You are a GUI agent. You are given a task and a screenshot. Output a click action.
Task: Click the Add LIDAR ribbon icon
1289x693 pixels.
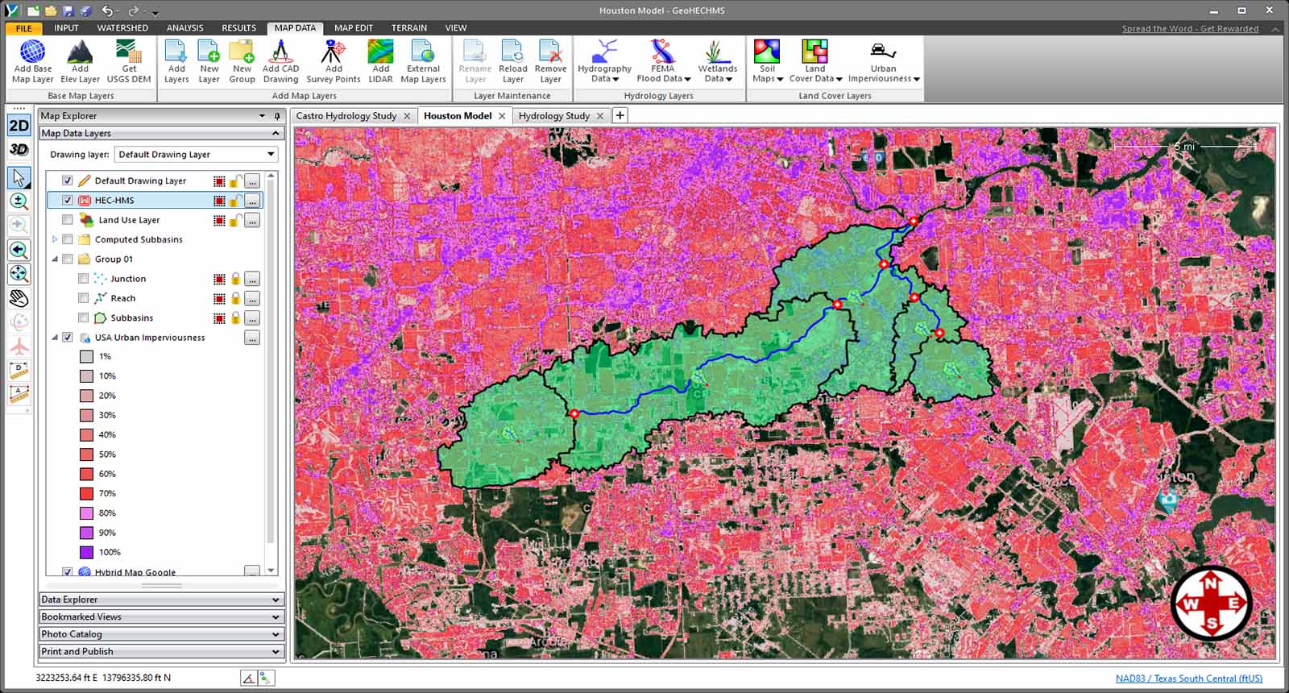click(380, 60)
